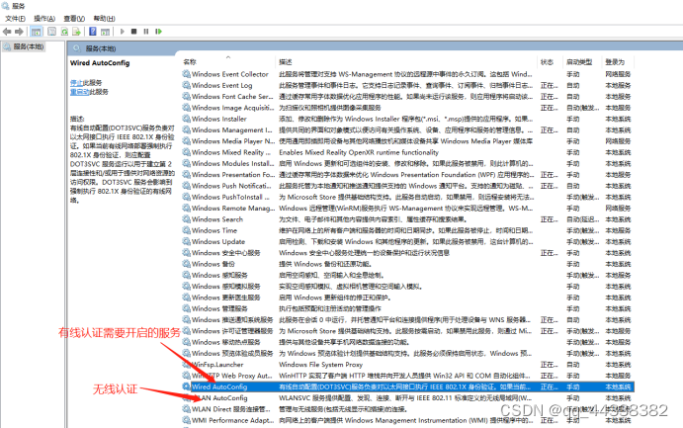The height and width of the screenshot is (428, 683).
Task: Click the gear icon of Windows Time
Action: (x=187, y=230)
